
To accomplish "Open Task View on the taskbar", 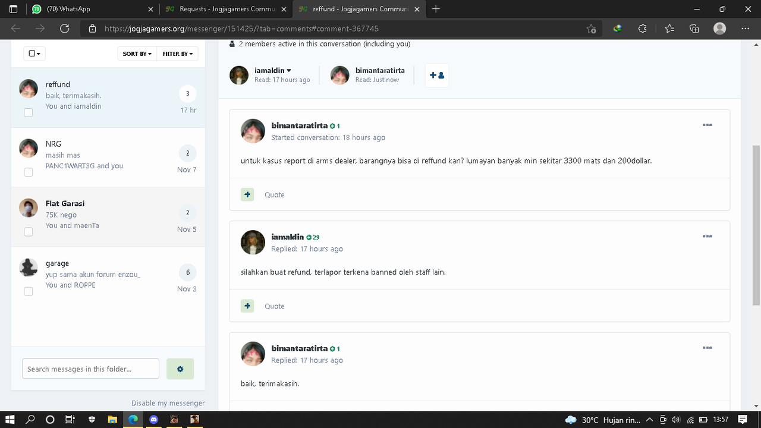I will [x=70, y=420].
